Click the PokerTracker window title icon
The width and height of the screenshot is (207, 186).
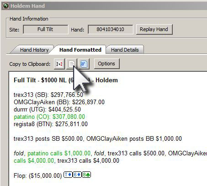click(x=6, y=6)
